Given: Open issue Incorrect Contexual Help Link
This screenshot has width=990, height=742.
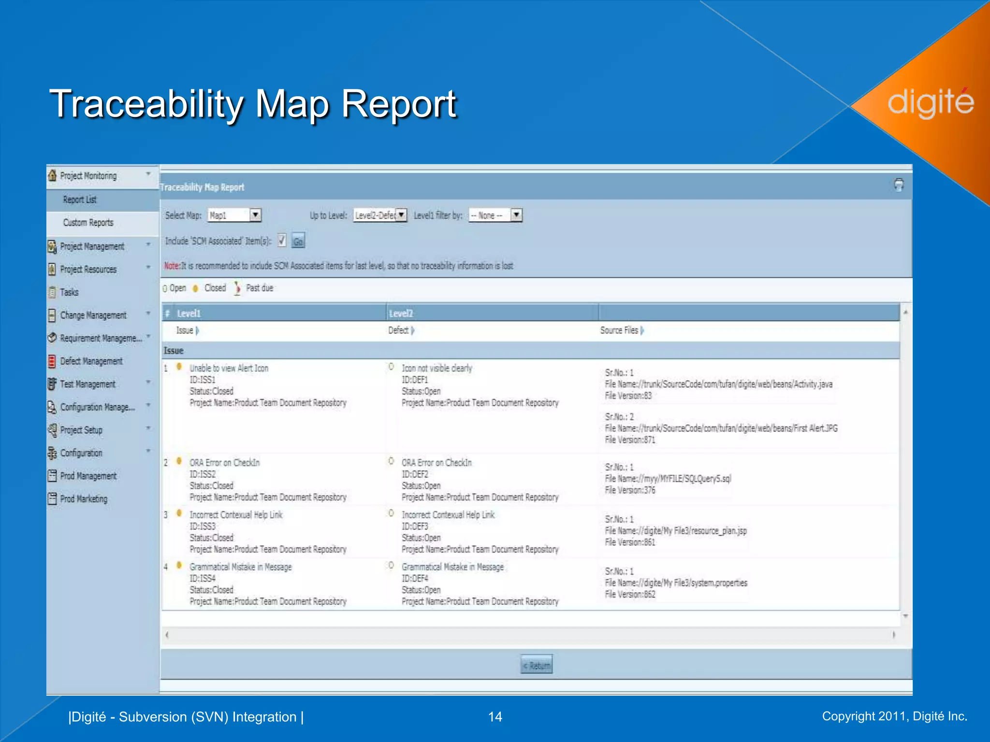Looking at the screenshot, I should coord(236,515).
